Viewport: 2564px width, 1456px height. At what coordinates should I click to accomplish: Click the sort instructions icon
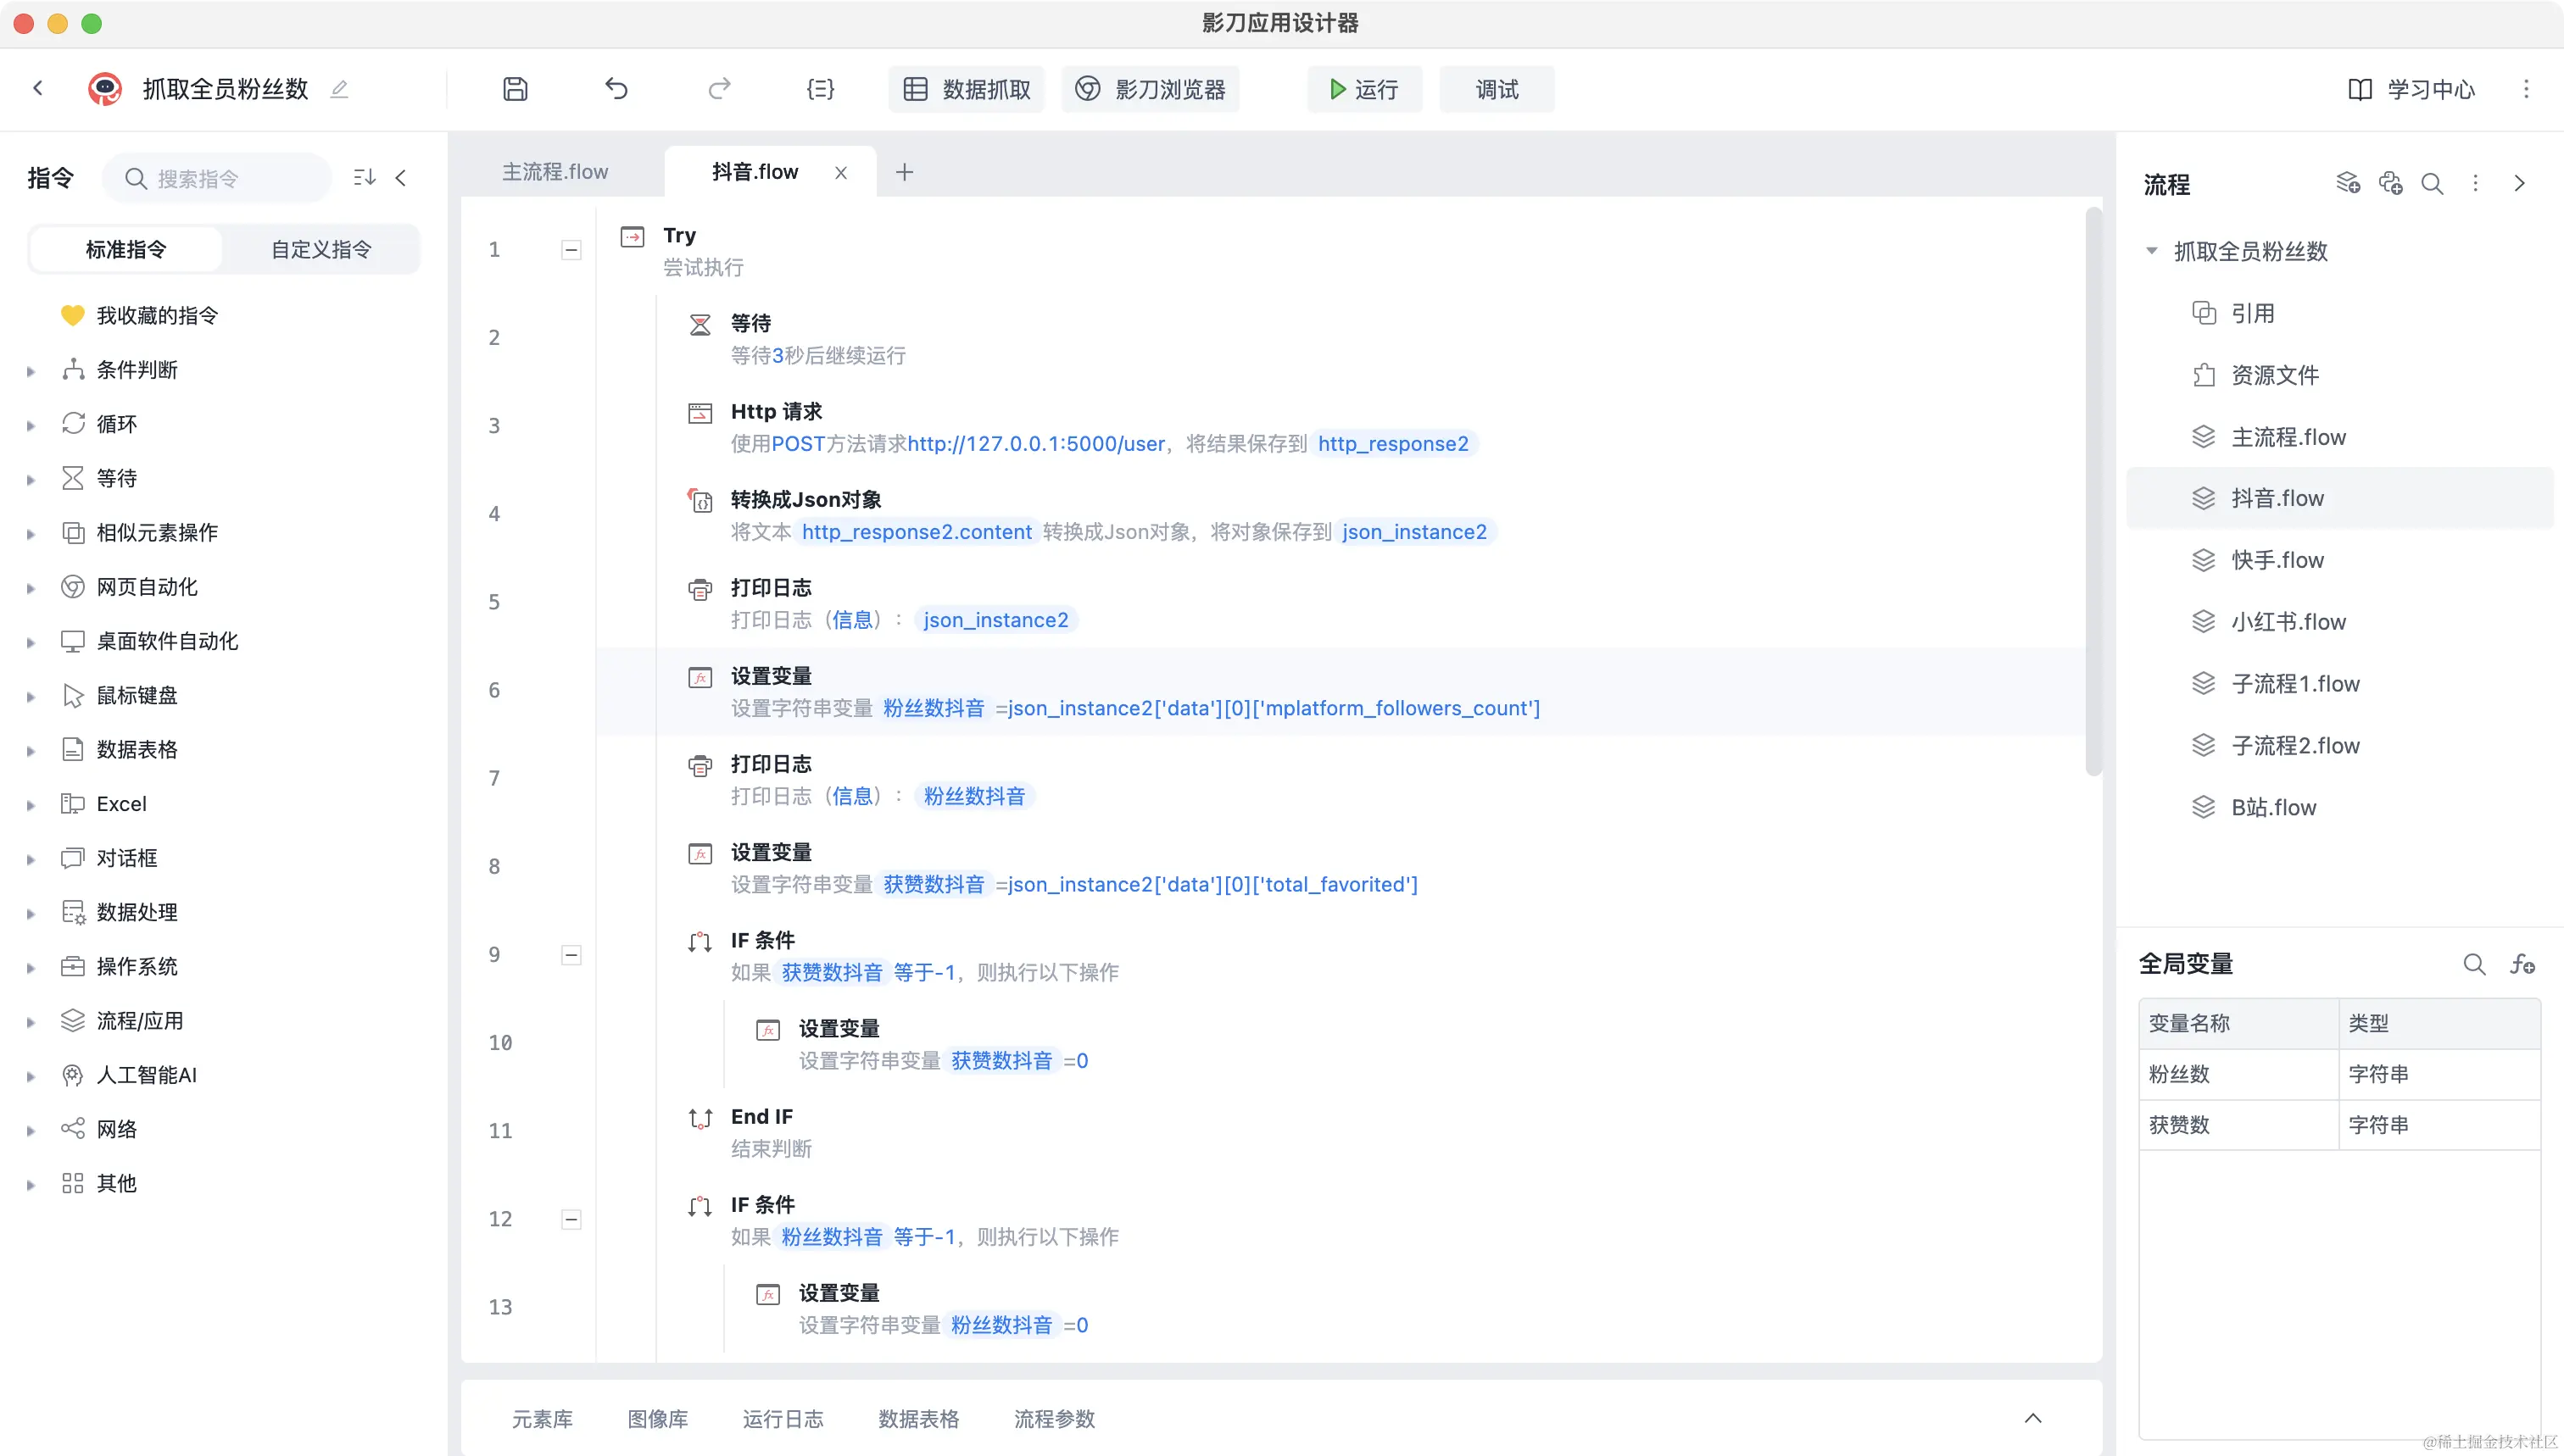pyautogui.click(x=364, y=178)
